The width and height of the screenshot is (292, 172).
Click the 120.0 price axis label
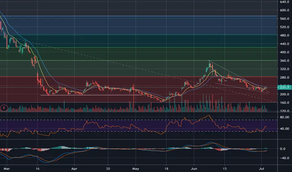(x=284, y=111)
